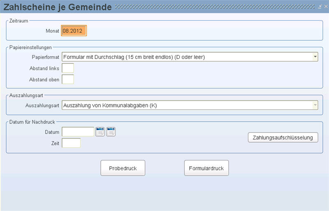Image resolution: width=329 pixels, height=211 pixels.
Task: Click the dotted grip area of title bar
Action: click(215, 7)
